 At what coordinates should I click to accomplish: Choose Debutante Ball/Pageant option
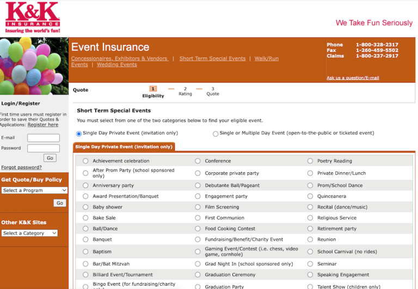click(x=198, y=185)
